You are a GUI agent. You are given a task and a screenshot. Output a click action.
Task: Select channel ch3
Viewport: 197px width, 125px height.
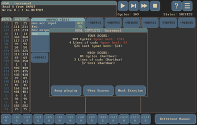(x=27, y=119)
